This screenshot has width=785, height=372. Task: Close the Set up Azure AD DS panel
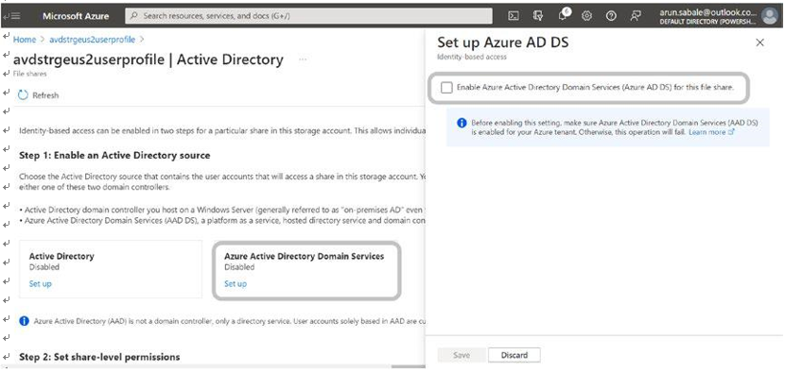759,42
